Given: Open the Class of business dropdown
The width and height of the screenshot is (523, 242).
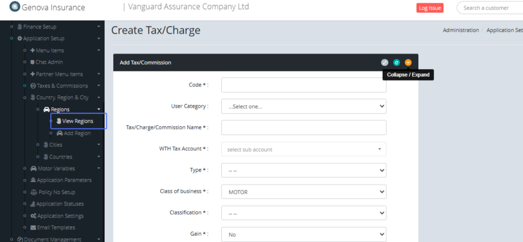Looking at the screenshot, I should point(303,192).
